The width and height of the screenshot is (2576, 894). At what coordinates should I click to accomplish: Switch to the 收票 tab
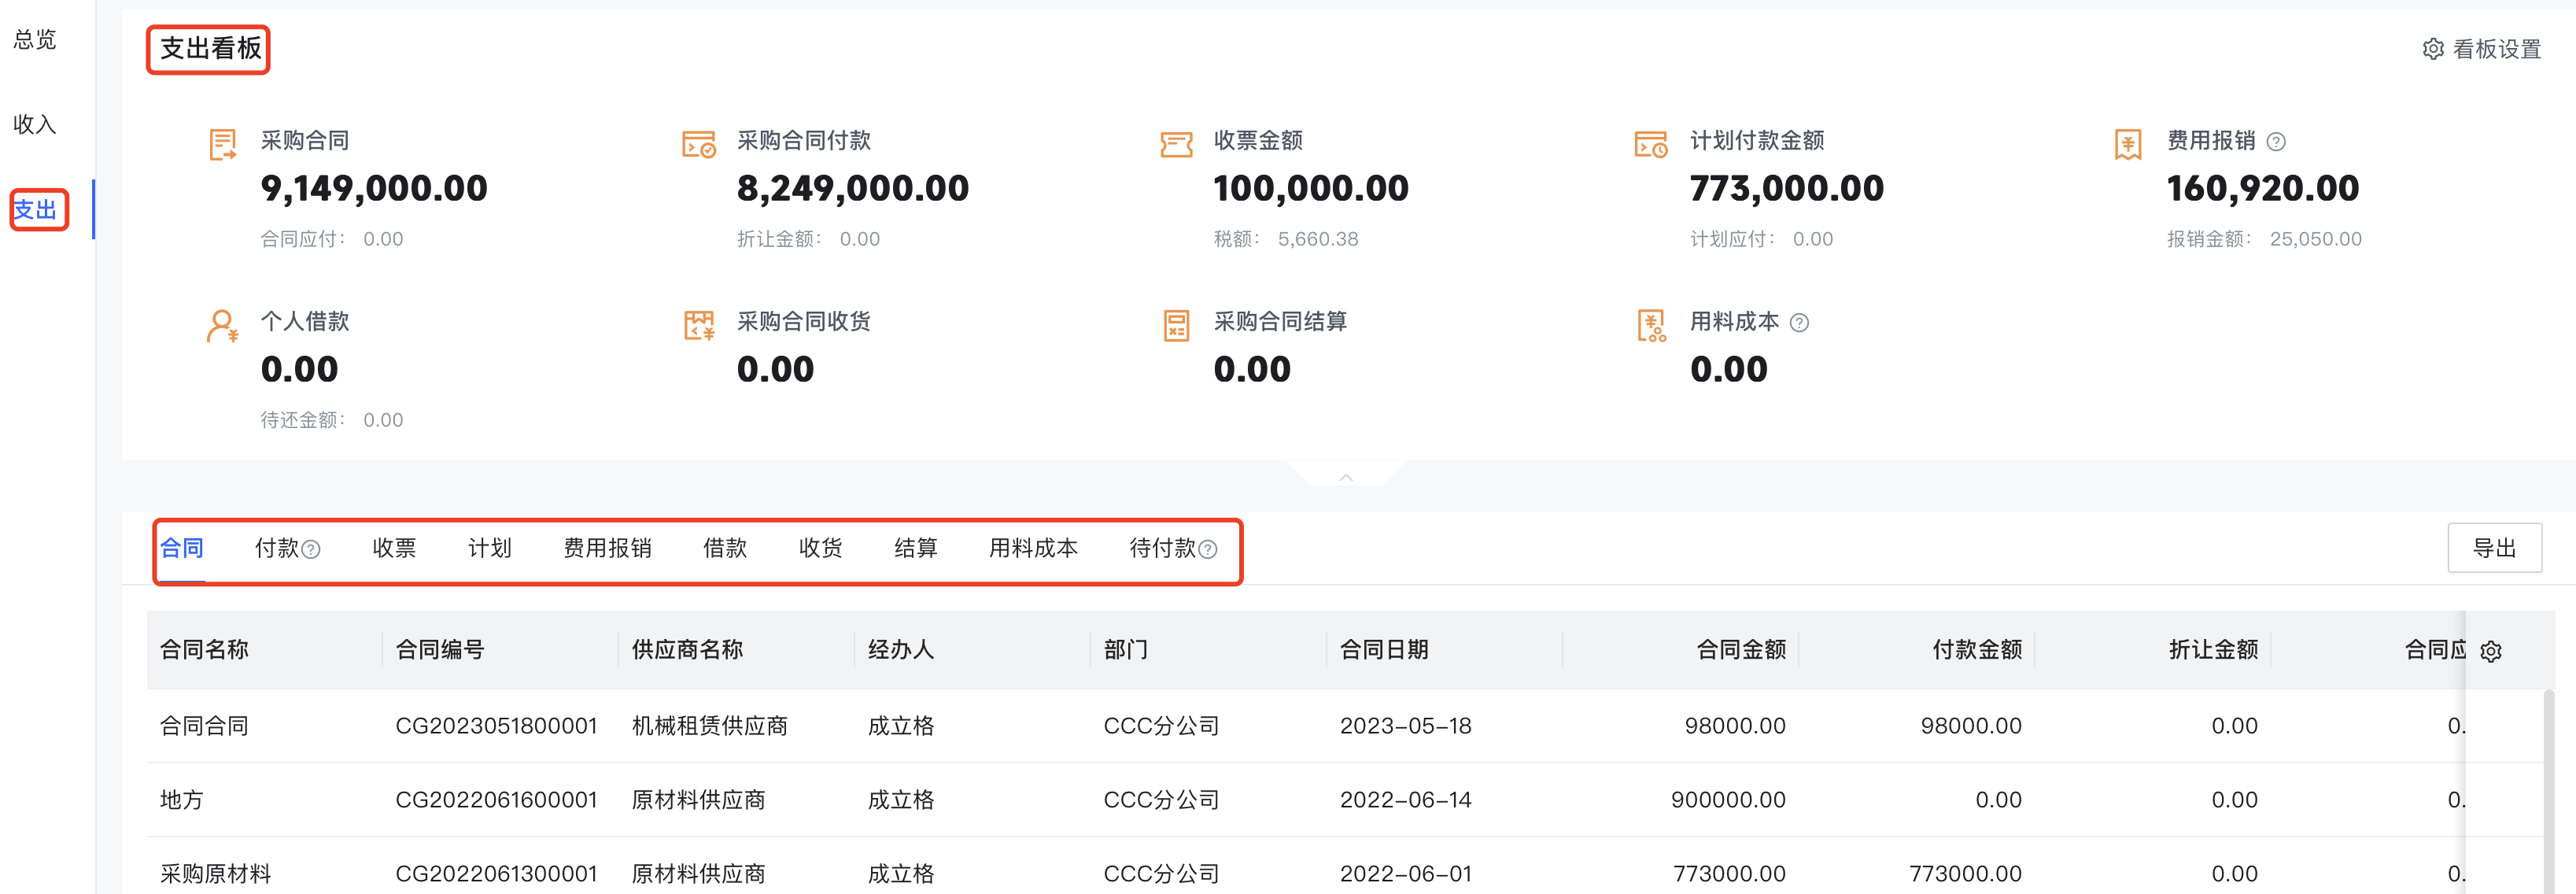coord(394,548)
